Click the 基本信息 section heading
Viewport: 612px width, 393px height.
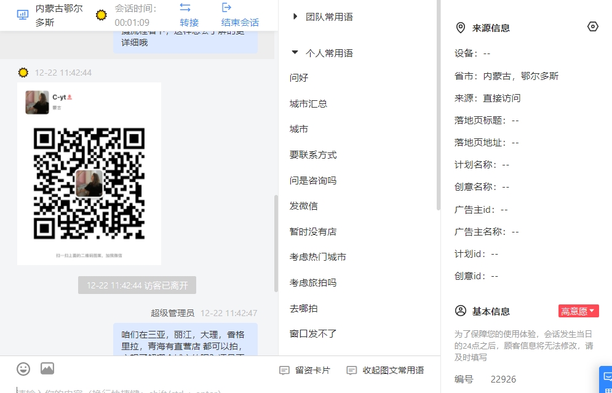coord(491,311)
